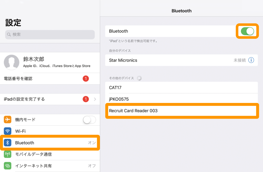The height and width of the screenshot is (172, 263).
Task: Click the インターネット共有 chain-link icon
Action: tap(8, 166)
